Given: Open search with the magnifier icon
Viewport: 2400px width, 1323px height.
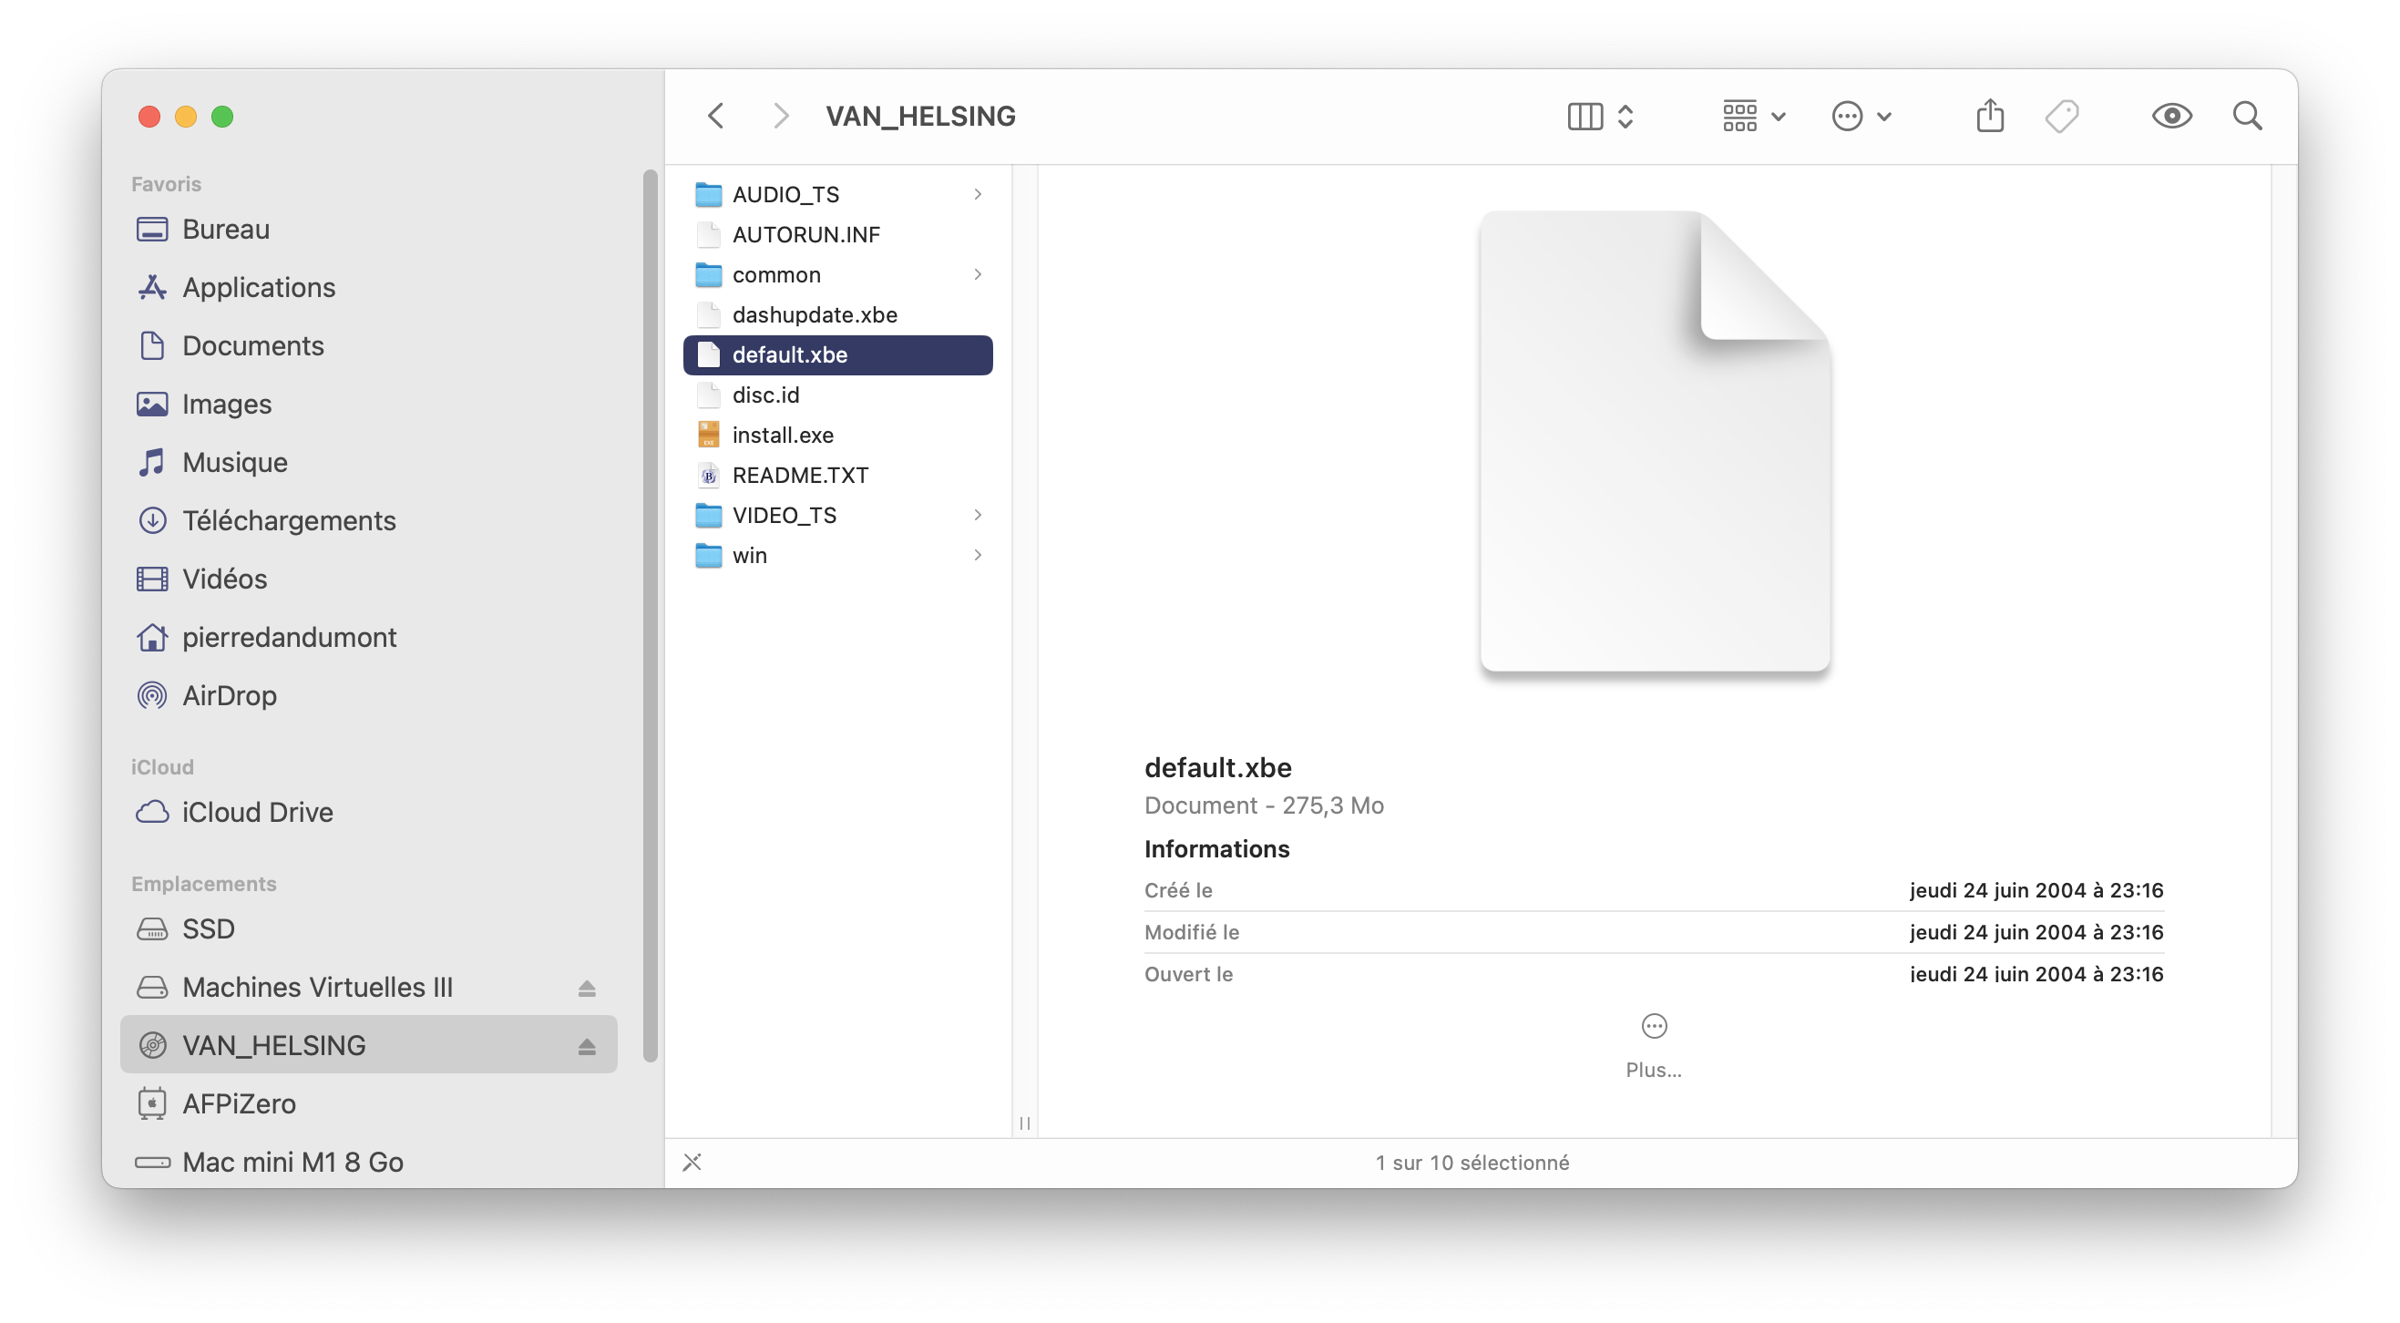Looking at the screenshot, I should coord(2247,117).
